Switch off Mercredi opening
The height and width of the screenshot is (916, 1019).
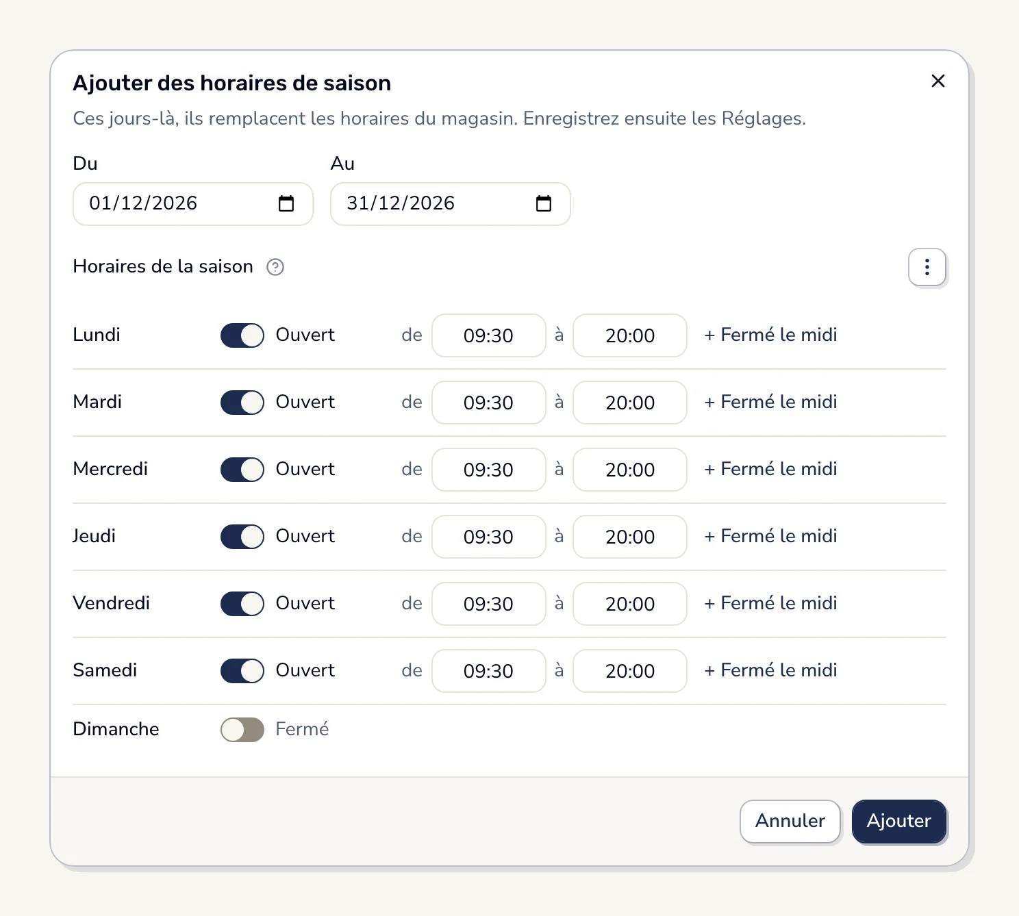tap(242, 470)
